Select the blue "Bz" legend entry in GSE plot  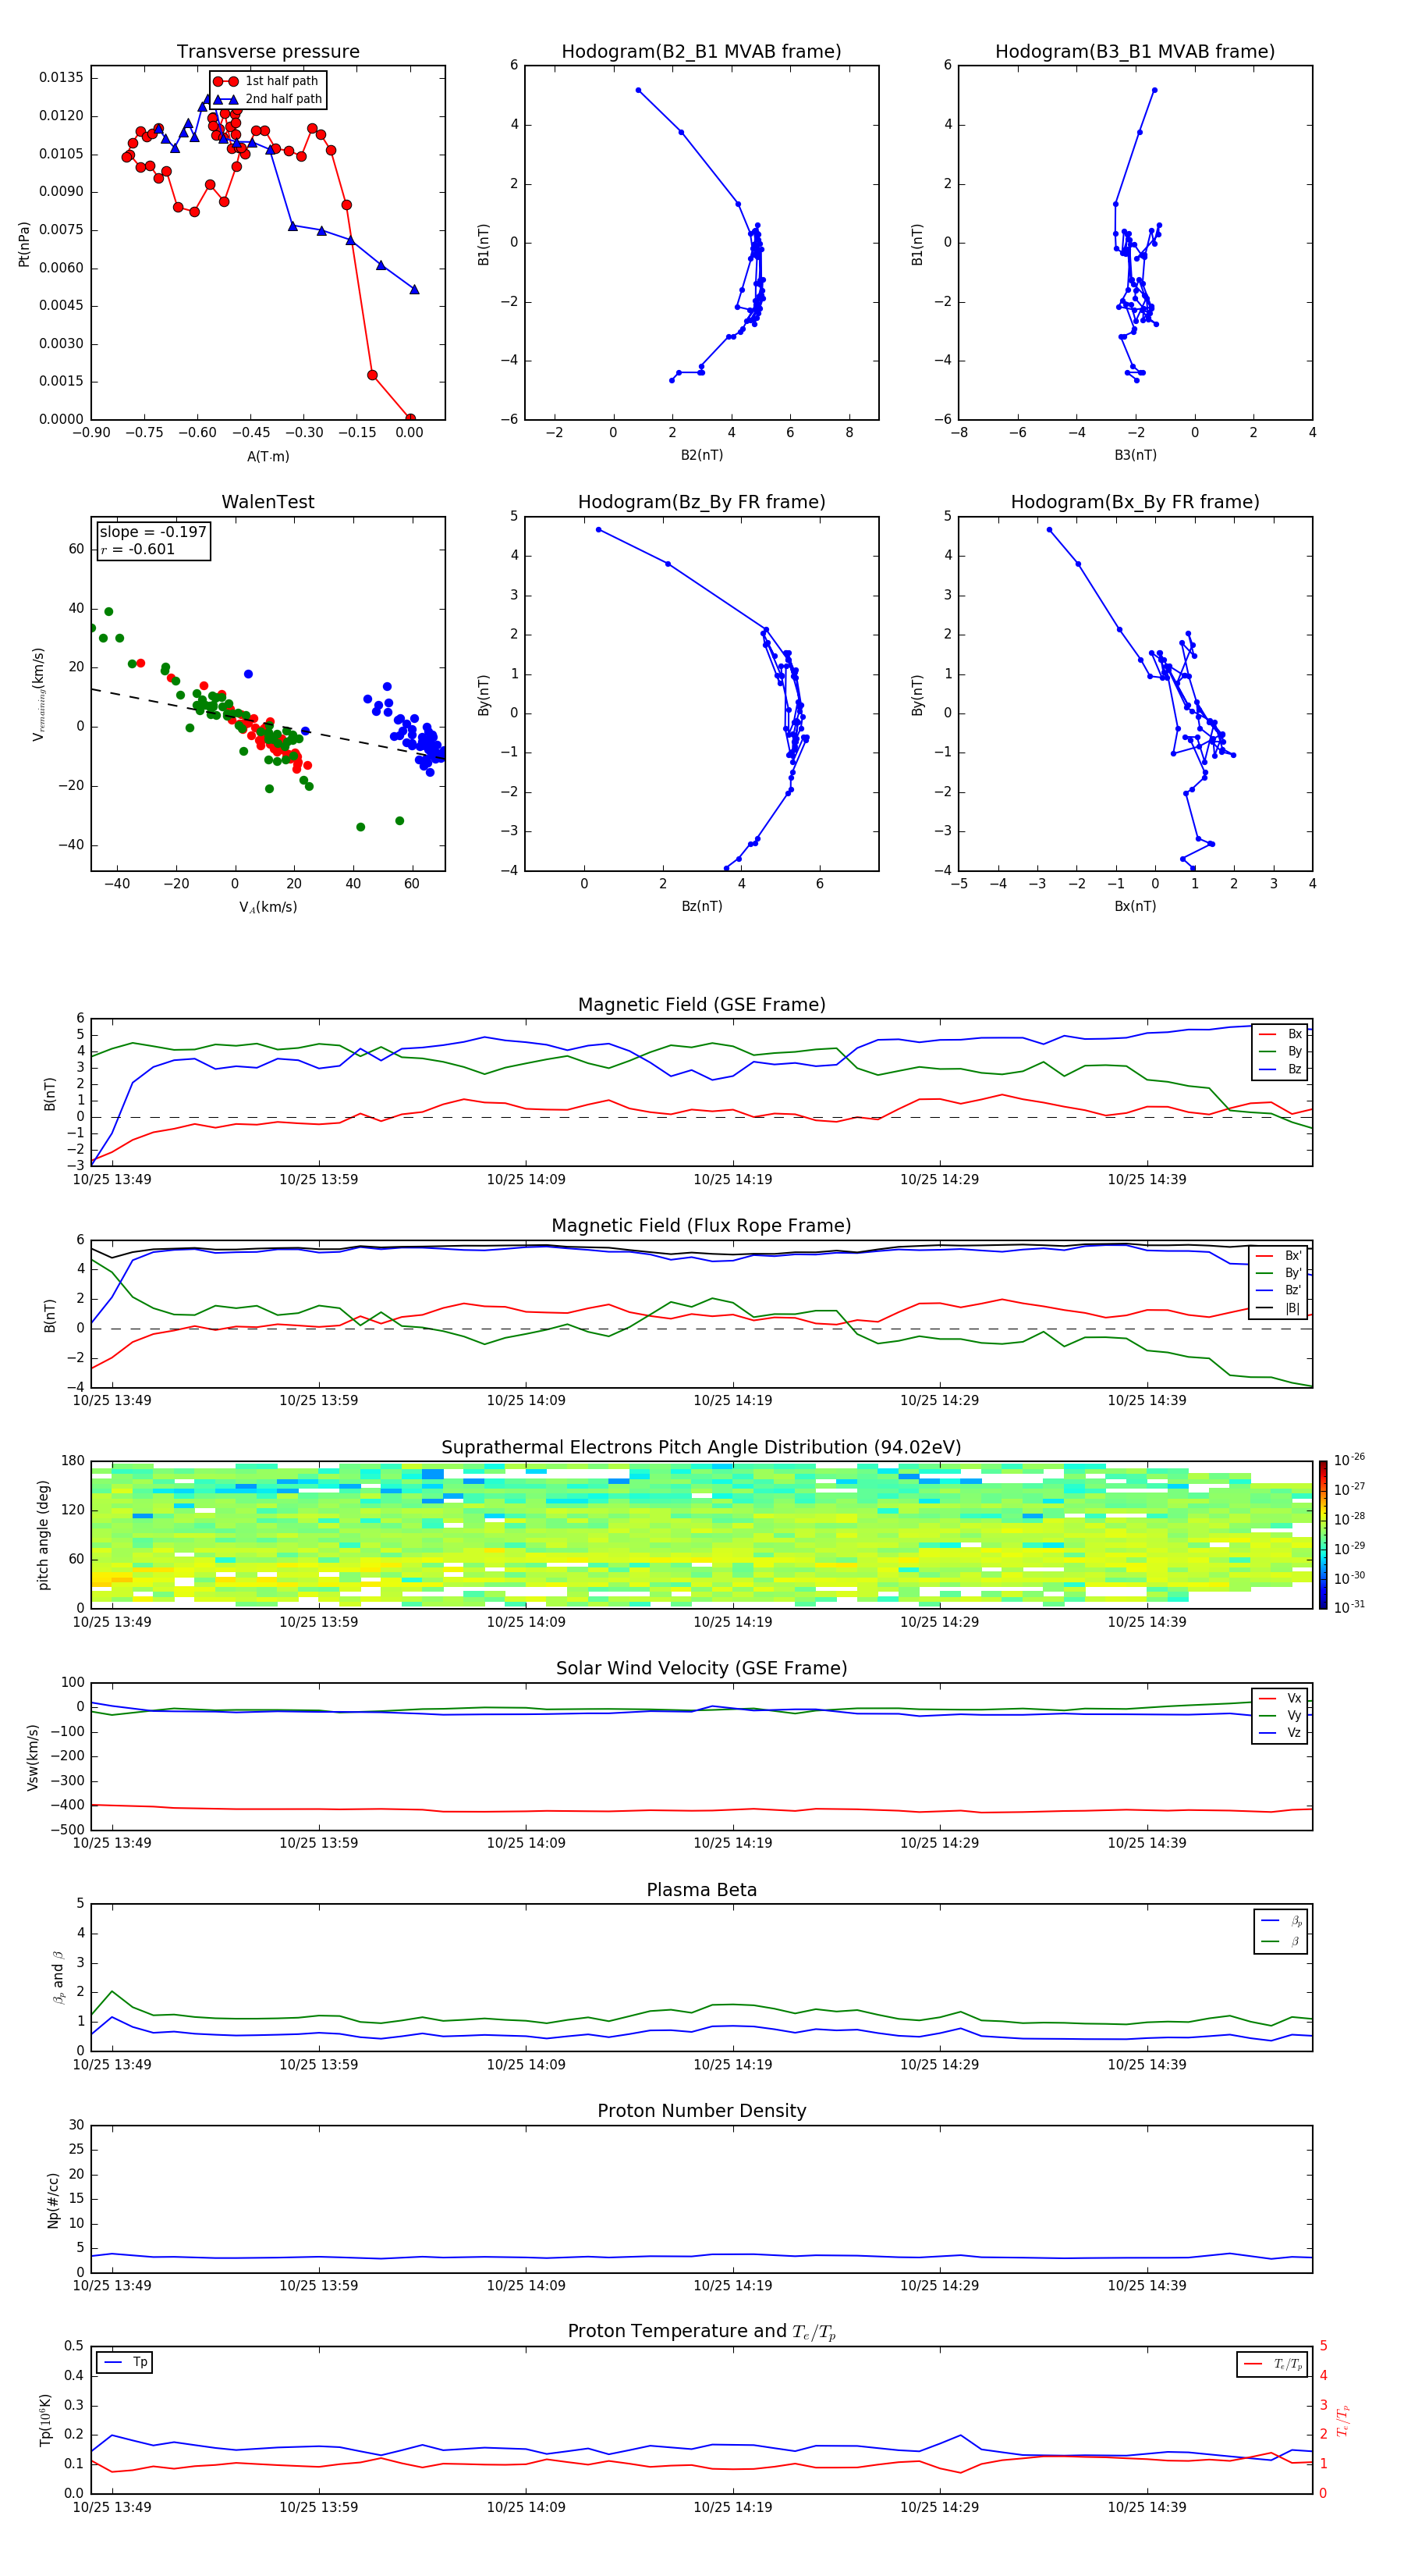1280,1070
